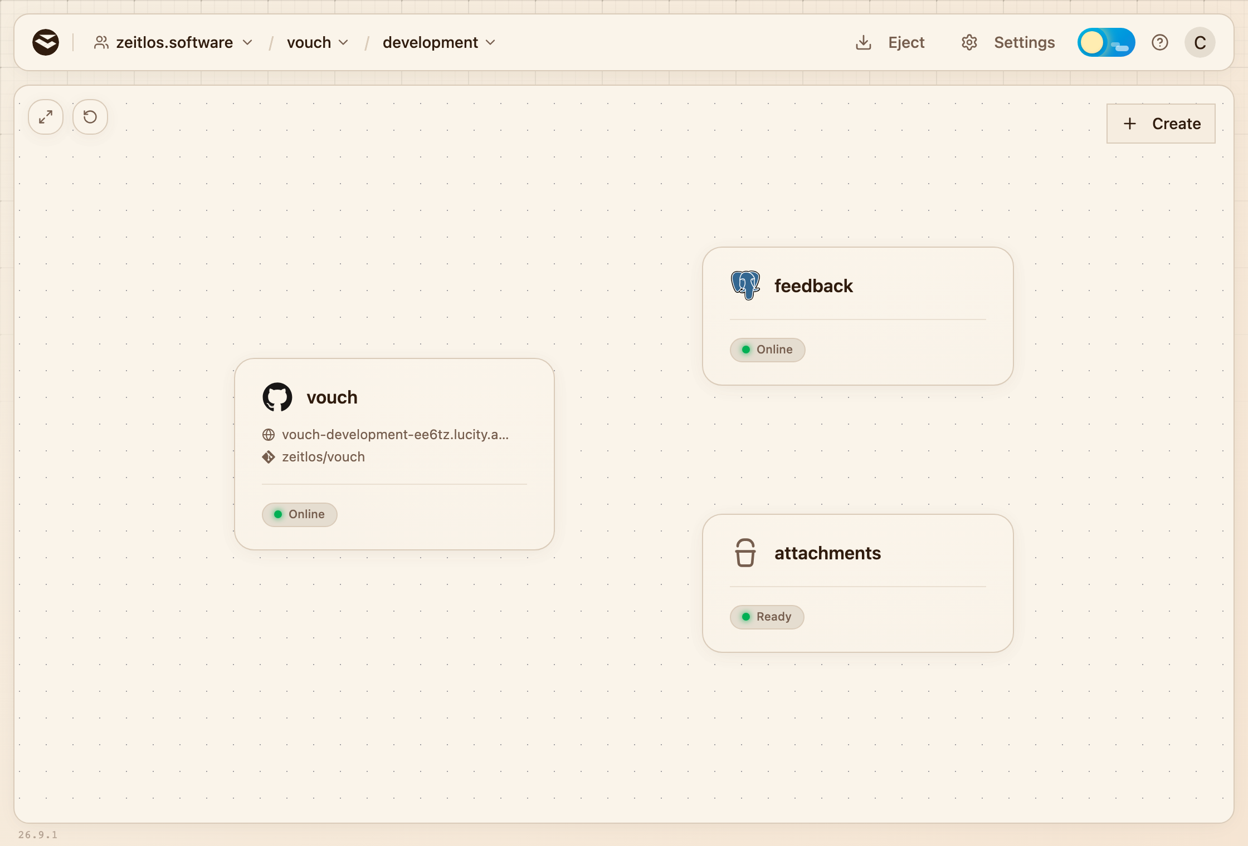Toggle the light/dark theme switch
The width and height of the screenshot is (1248, 846).
pos(1106,42)
